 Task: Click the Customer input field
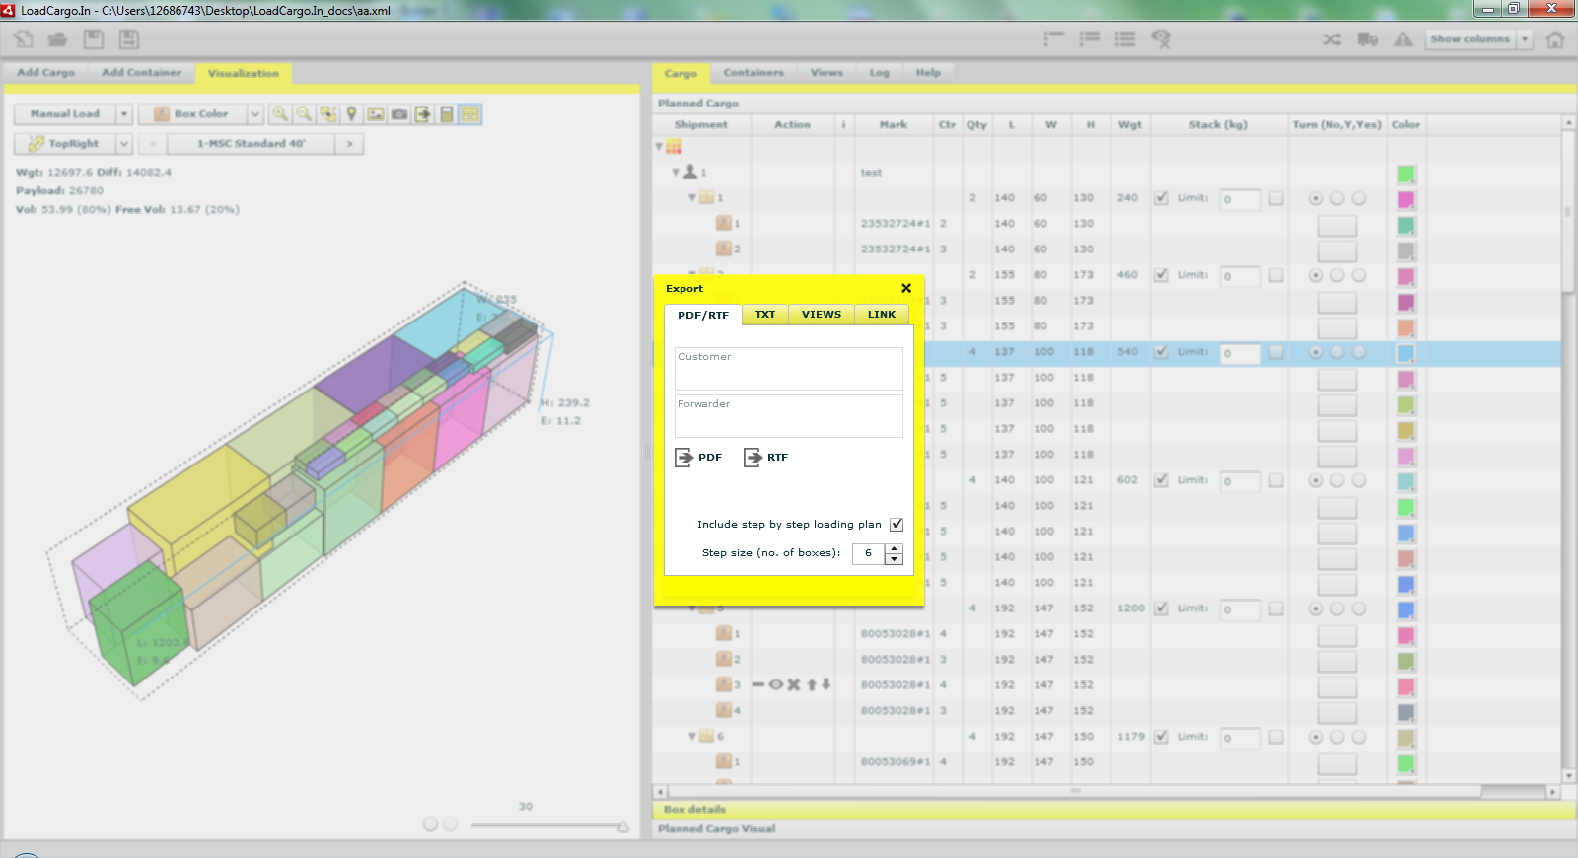[788, 370]
